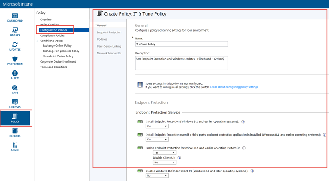
Task: Go to User-Device Linking section
Action: point(109,46)
